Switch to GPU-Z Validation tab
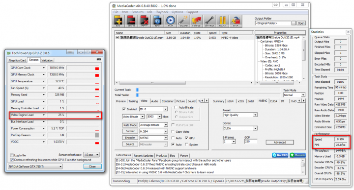The height and width of the screenshot is (190, 354). point(47,60)
